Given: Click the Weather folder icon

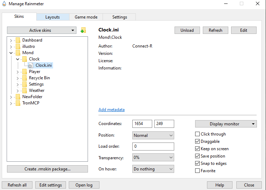Looking at the screenshot, I should 24,90.
